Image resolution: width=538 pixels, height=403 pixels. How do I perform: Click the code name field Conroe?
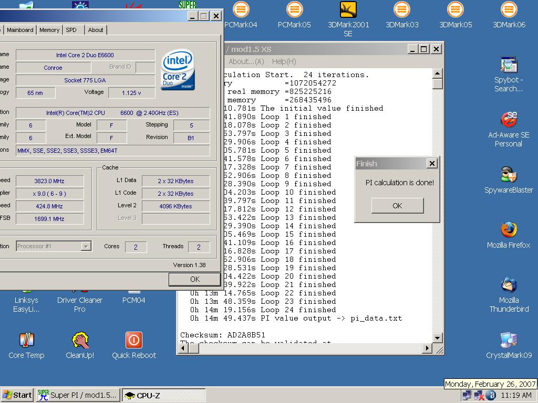click(x=53, y=68)
